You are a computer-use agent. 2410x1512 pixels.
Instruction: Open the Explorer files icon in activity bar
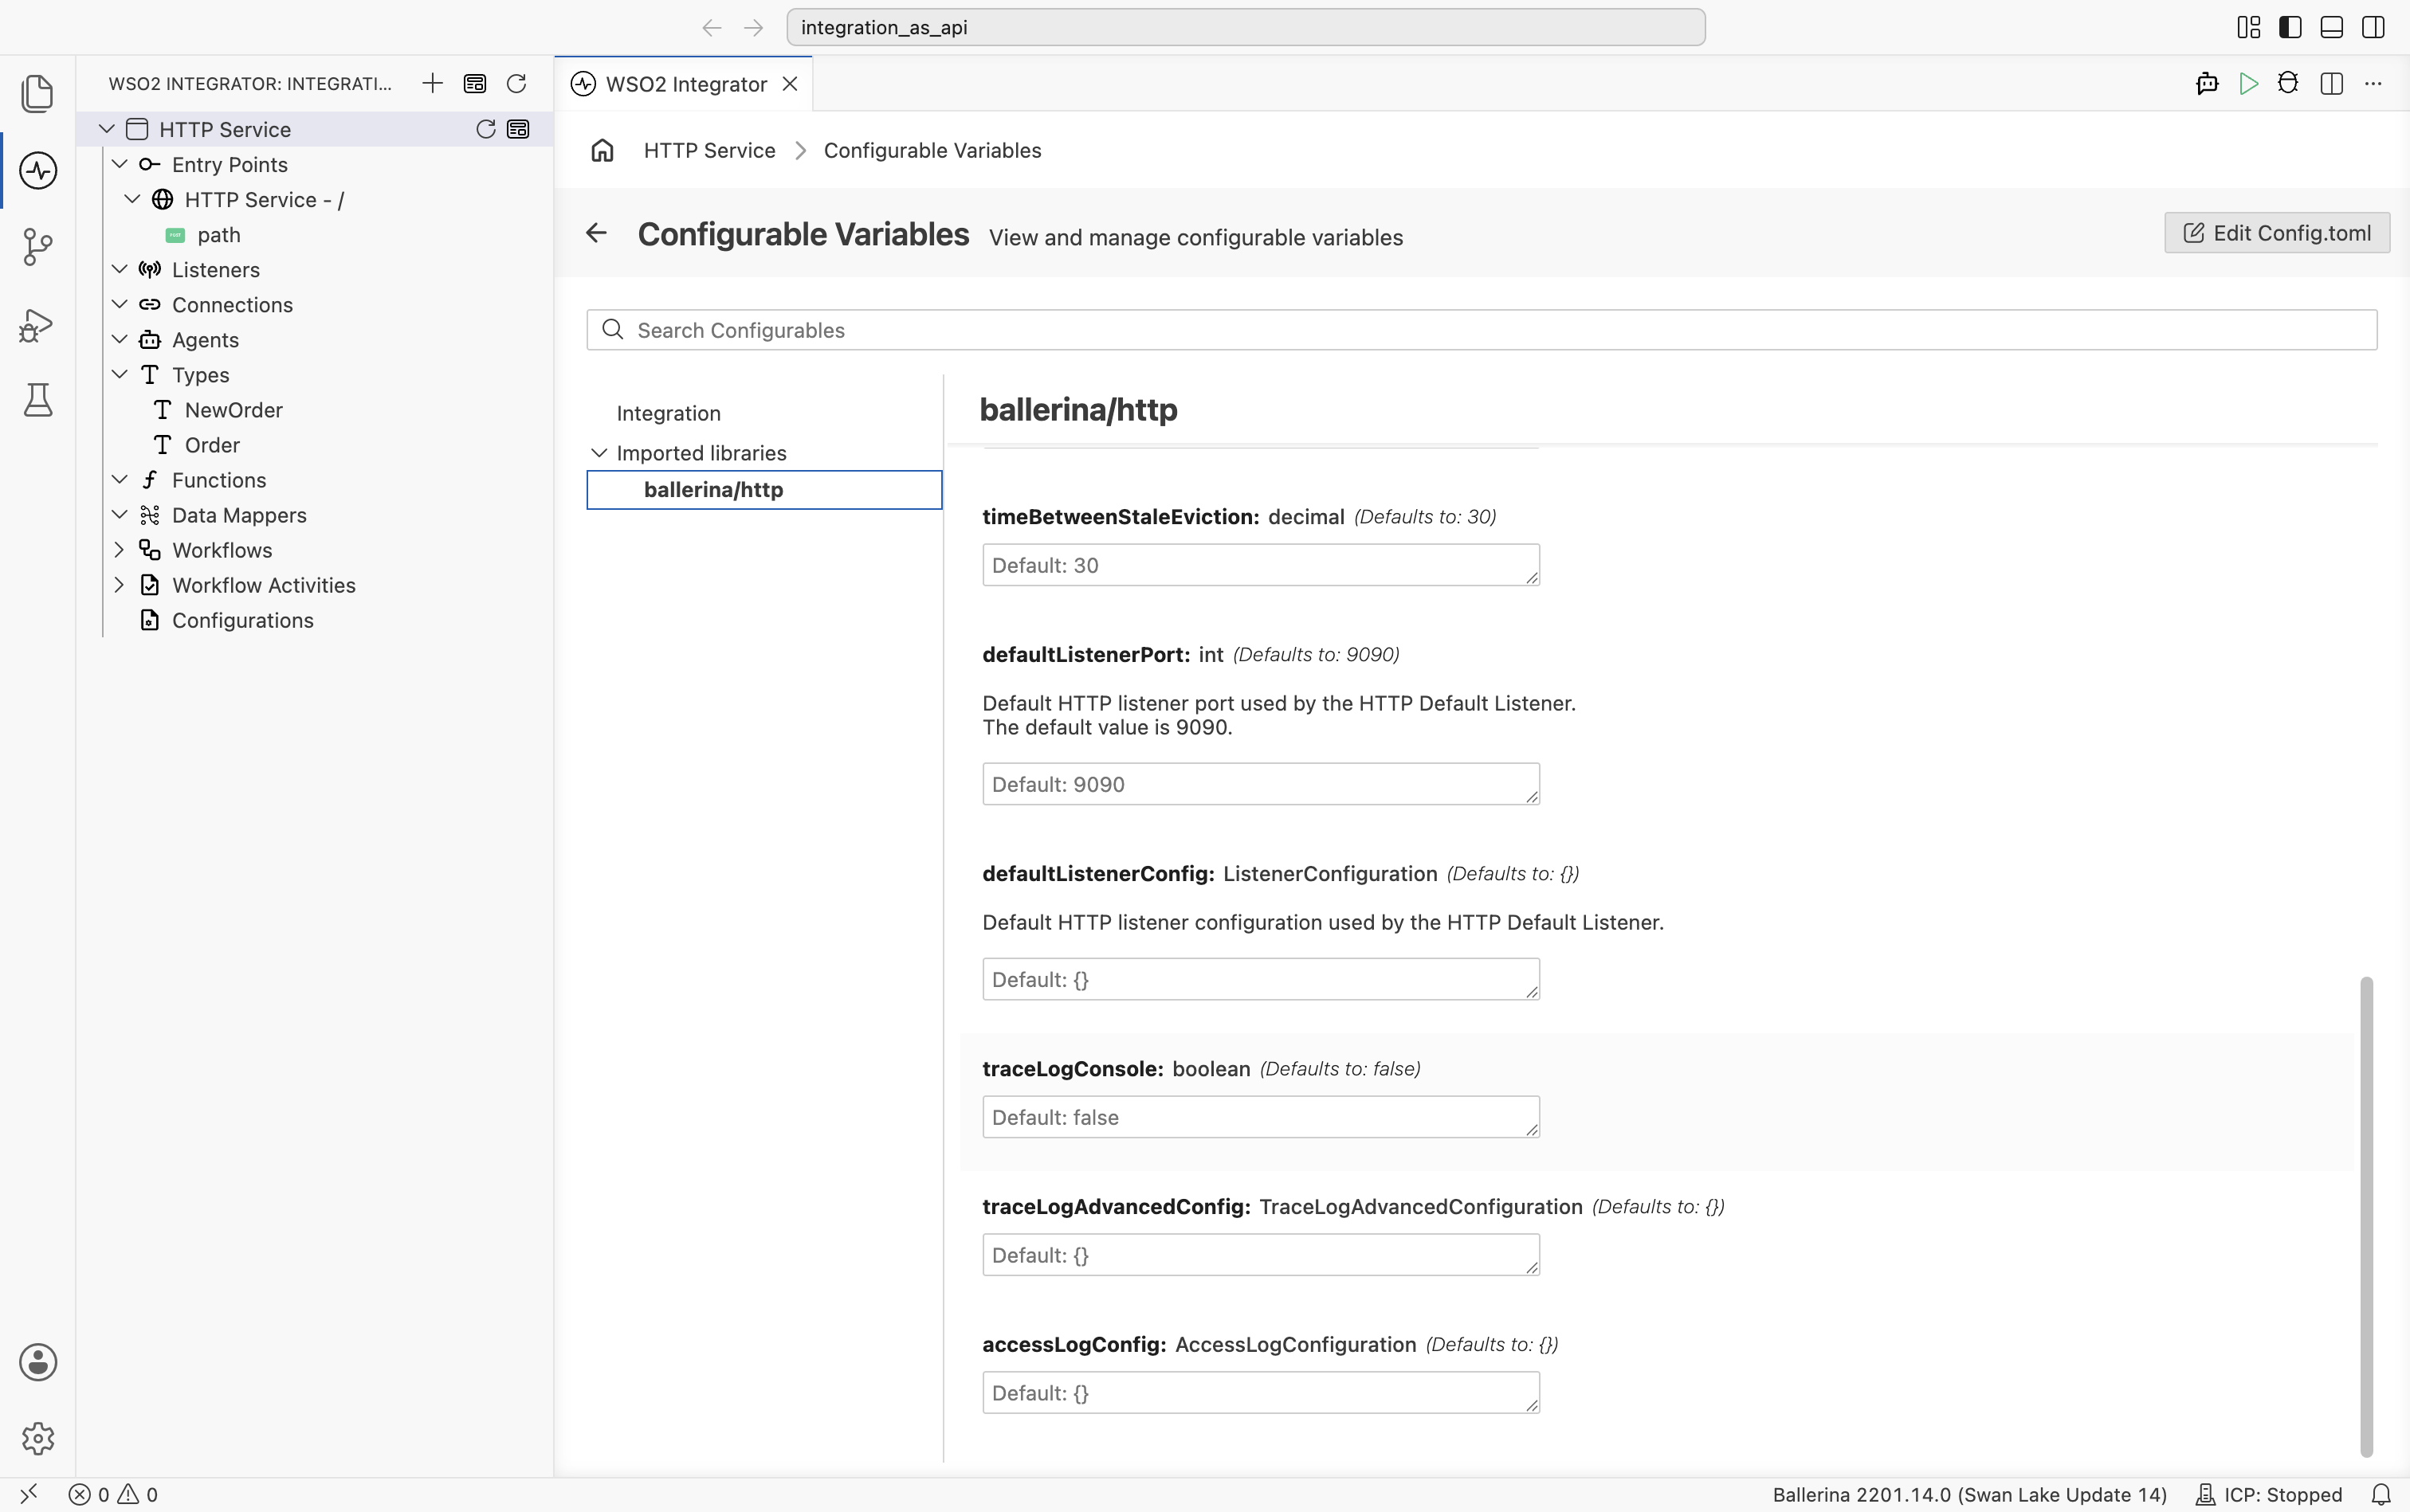point(38,93)
